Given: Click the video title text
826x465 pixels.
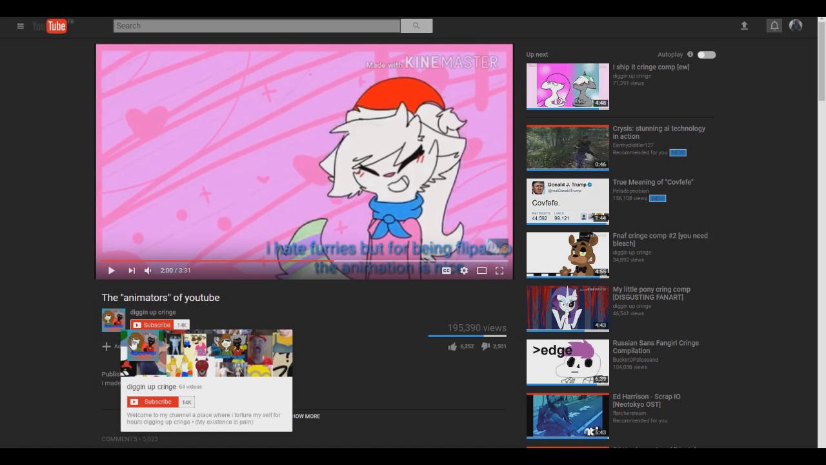Looking at the screenshot, I should click(161, 298).
